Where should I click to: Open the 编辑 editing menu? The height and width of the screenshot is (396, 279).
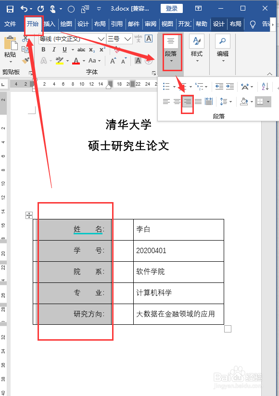(222, 49)
